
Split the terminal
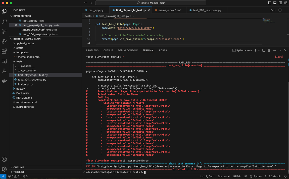coord(264,50)
